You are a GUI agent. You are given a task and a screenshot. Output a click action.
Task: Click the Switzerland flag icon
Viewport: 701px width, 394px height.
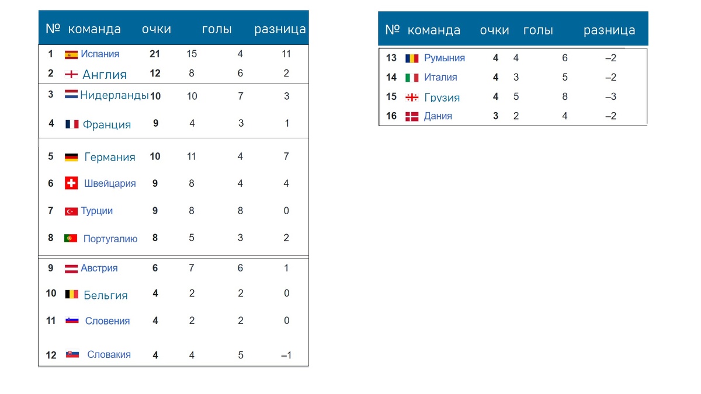coord(71,183)
